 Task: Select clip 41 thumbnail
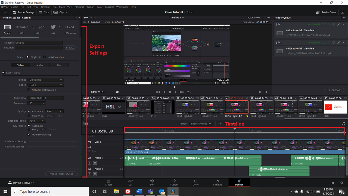coord(237,107)
